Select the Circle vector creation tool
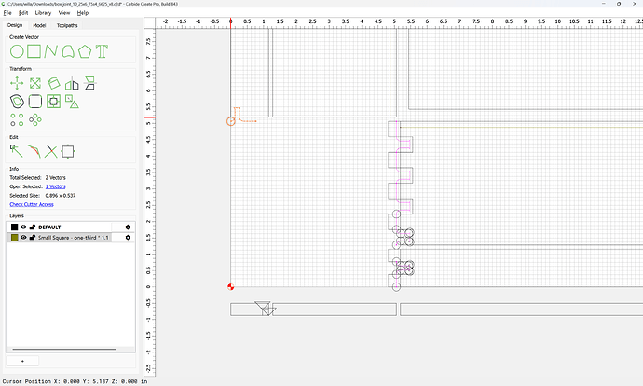The width and height of the screenshot is (643, 386). click(x=17, y=51)
